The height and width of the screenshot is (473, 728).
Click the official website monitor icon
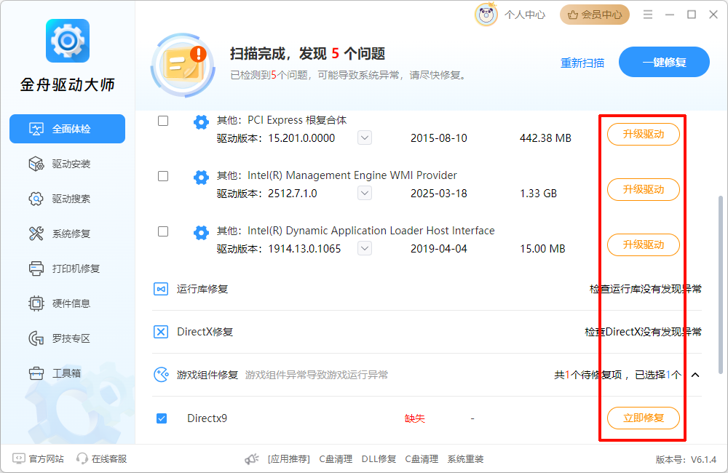pos(19,458)
